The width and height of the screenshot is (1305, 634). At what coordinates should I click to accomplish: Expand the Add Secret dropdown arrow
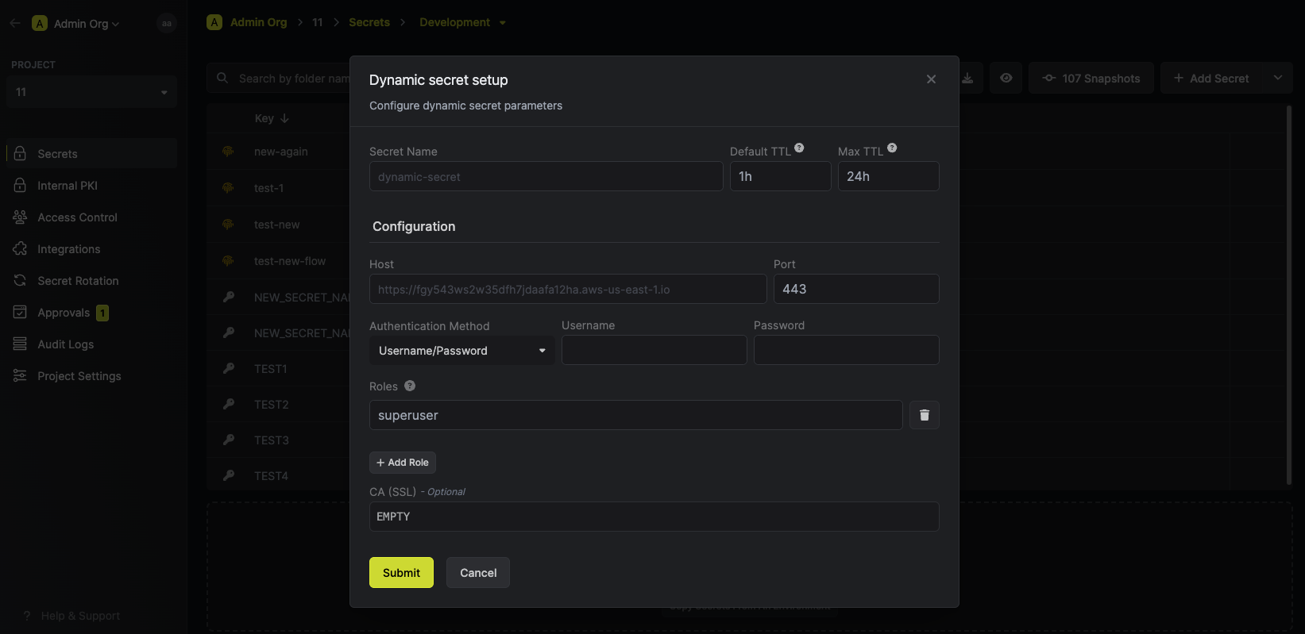coord(1278,79)
